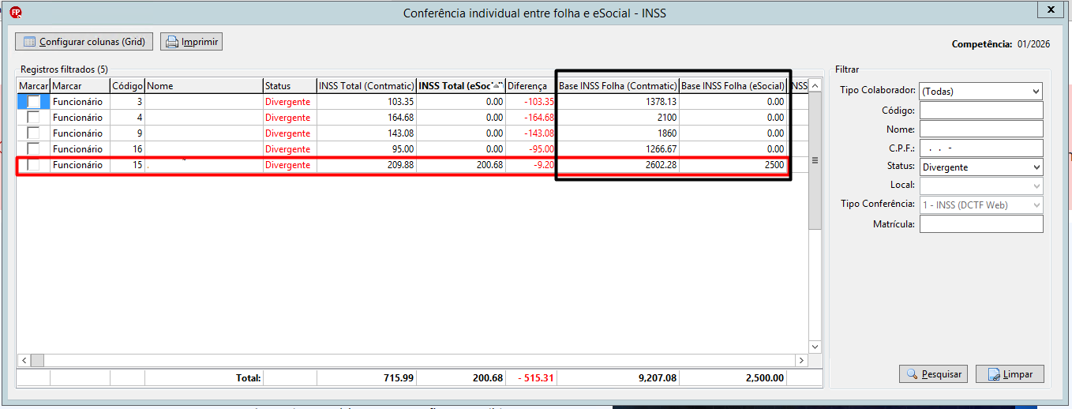The height and width of the screenshot is (409, 1072).
Task: Check the checkbox for employee code 15
Action: click(x=33, y=165)
